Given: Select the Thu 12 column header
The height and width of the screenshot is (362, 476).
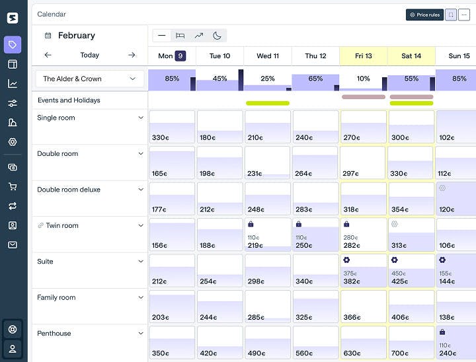Looking at the screenshot, I should coord(315,56).
